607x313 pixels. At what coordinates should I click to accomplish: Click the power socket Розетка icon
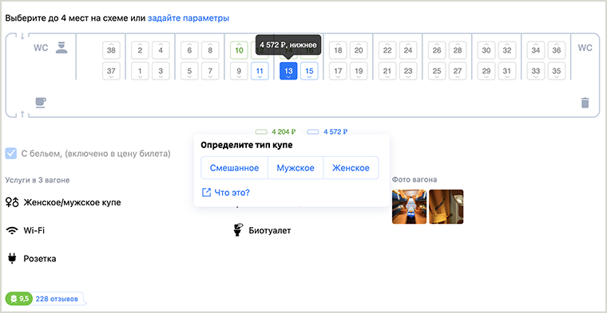coord(13,259)
